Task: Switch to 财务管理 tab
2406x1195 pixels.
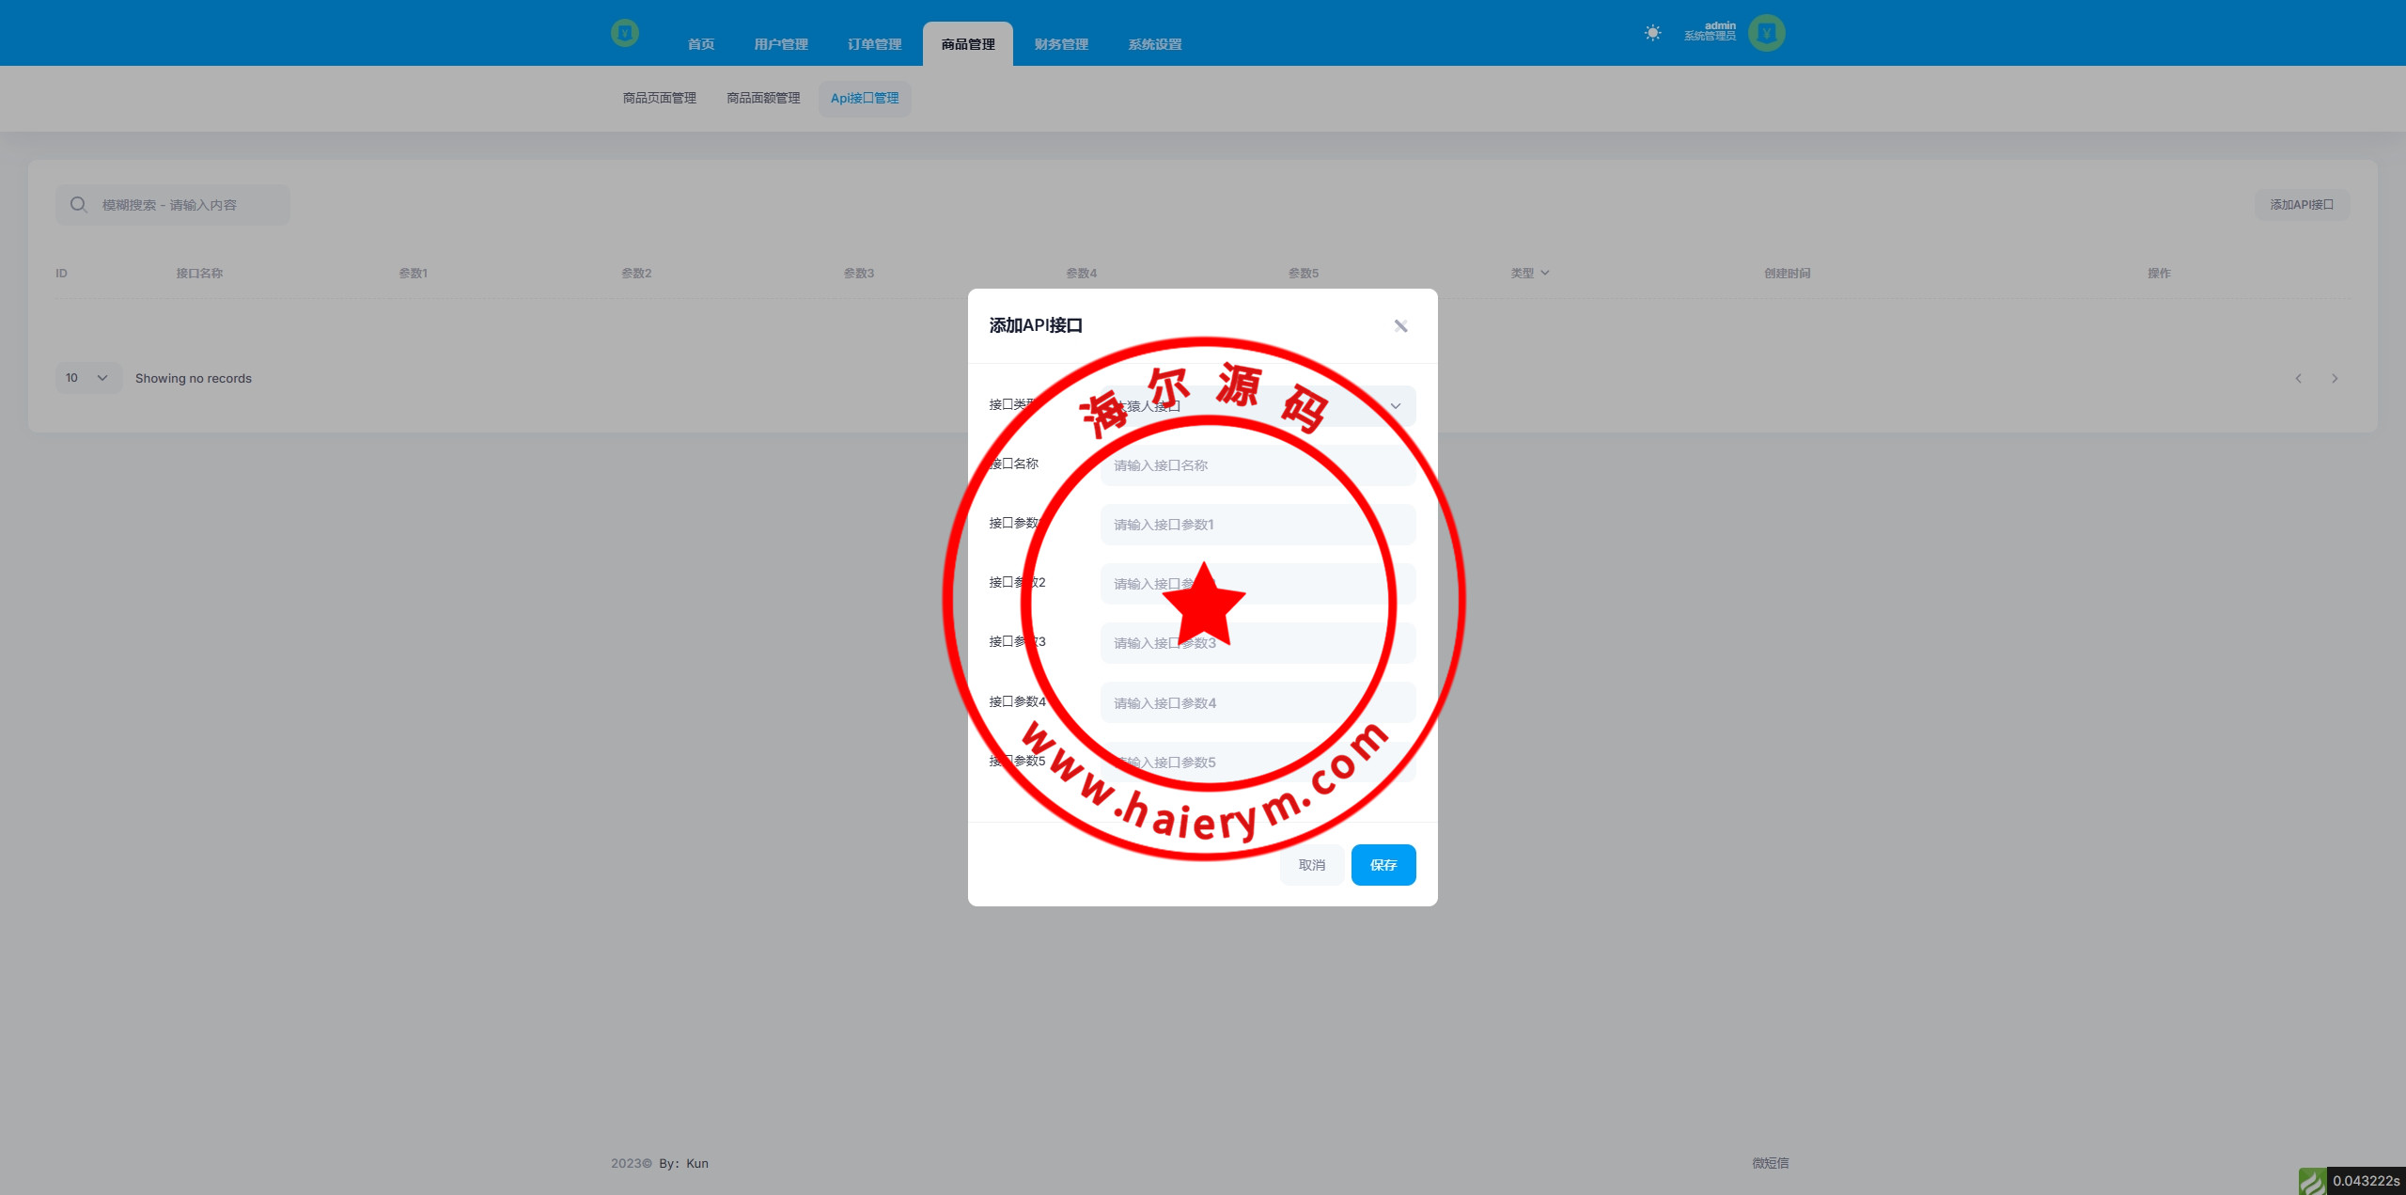Action: (x=1061, y=44)
